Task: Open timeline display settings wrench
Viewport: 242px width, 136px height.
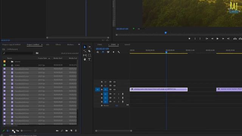Action: (119, 52)
